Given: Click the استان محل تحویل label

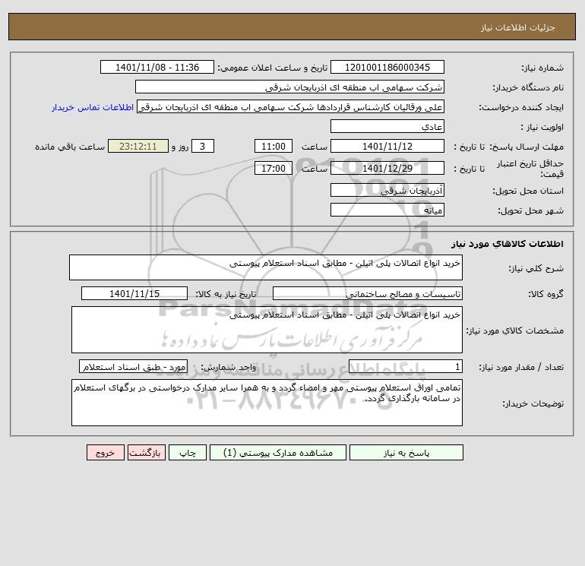Looking at the screenshot, I should point(528,191).
